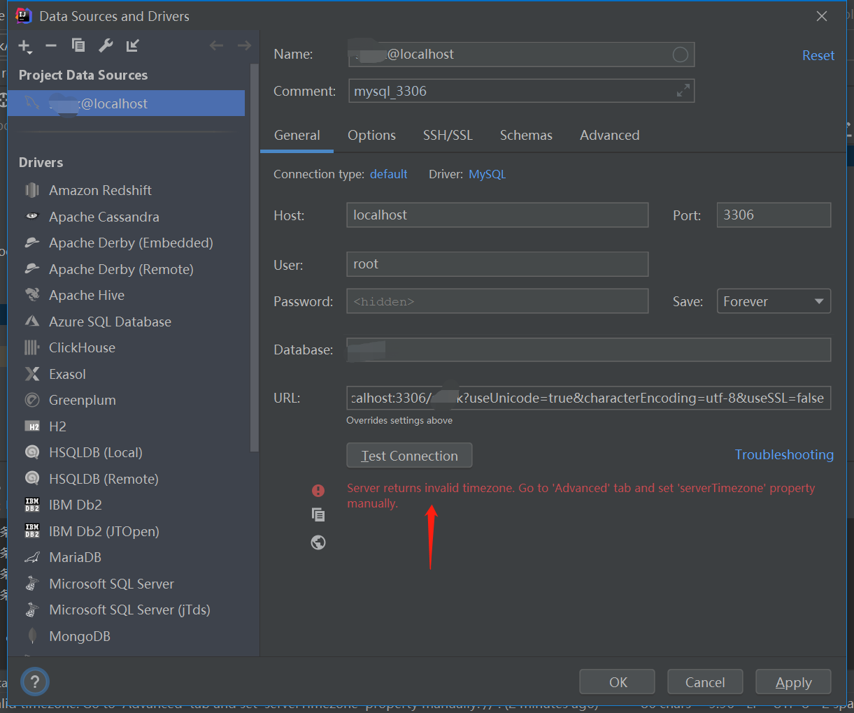Focus the User field
The width and height of the screenshot is (854, 713).
coord(497,264)
